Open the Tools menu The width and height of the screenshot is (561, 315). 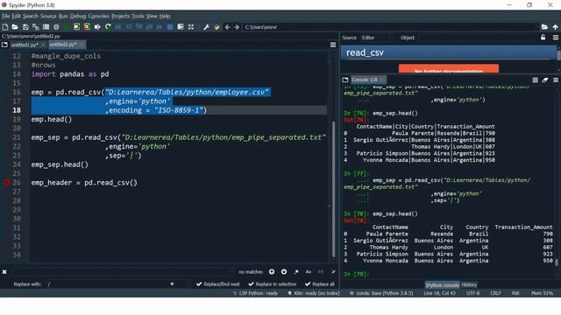tap(138, 16)
